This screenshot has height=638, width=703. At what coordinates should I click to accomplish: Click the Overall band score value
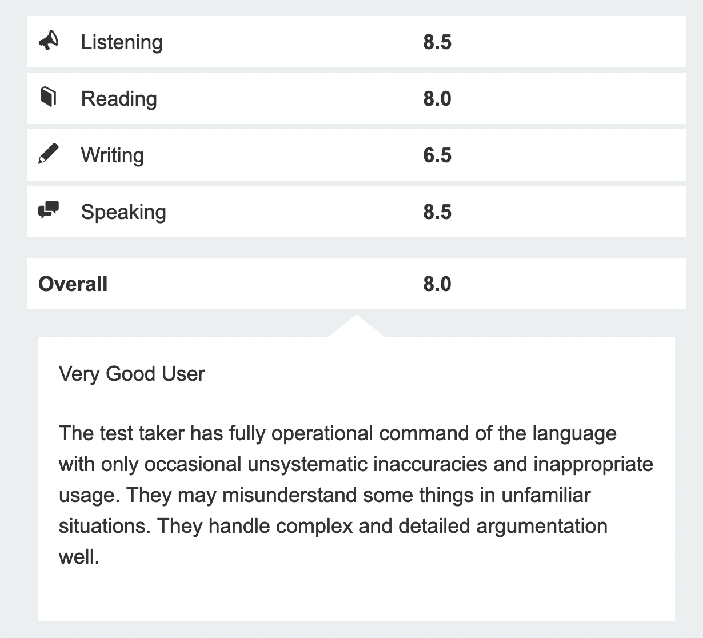(x=437, y=284)
